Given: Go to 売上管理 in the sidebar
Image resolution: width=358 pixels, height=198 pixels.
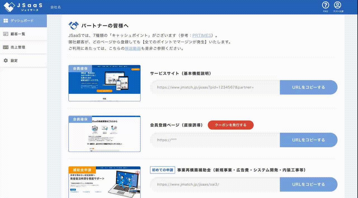Looking at the screenshot, I should [18, 47].
